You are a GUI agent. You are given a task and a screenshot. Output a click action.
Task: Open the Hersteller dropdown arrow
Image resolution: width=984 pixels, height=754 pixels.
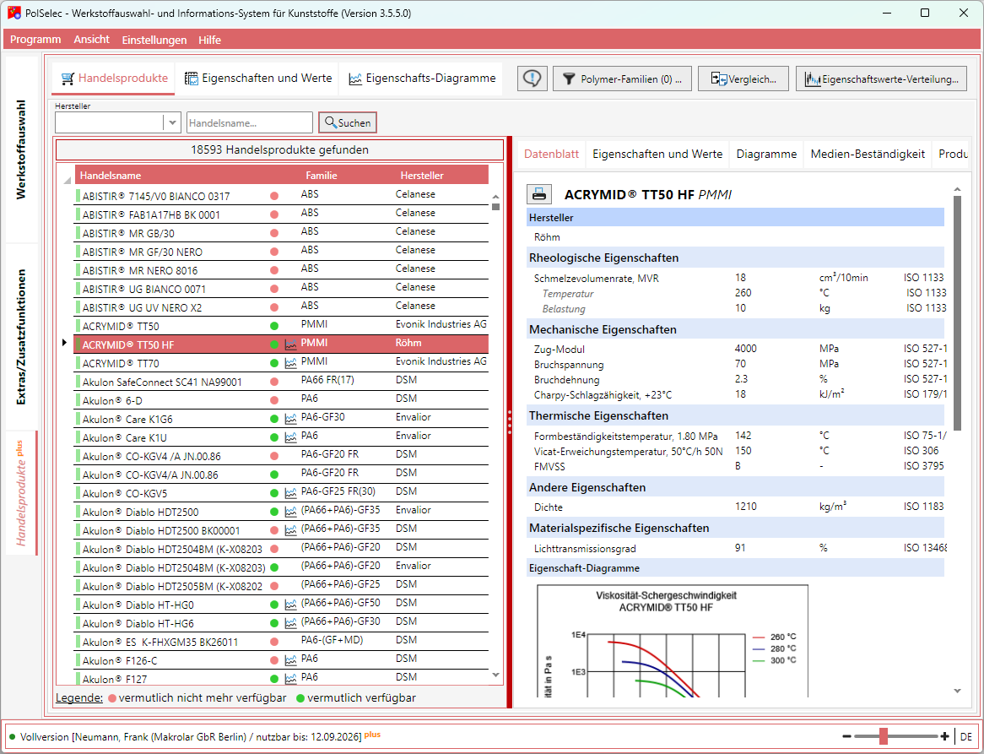click(x=172, y=122)
